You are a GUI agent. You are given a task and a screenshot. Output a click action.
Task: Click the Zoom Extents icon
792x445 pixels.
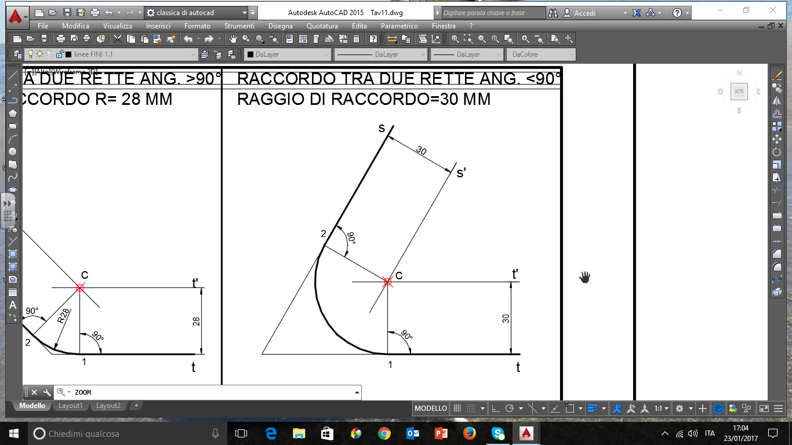(x=569, y=39)
